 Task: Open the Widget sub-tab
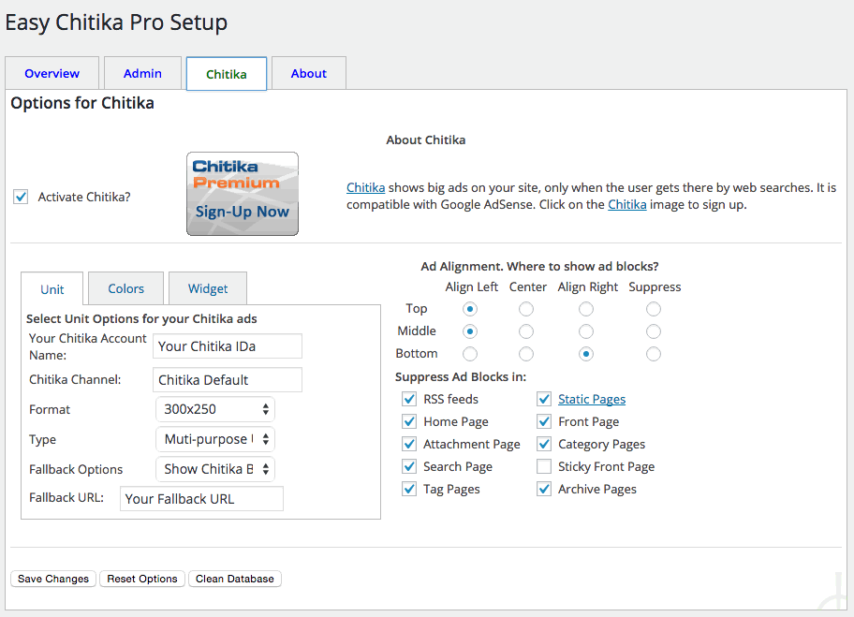coord(208,288)
